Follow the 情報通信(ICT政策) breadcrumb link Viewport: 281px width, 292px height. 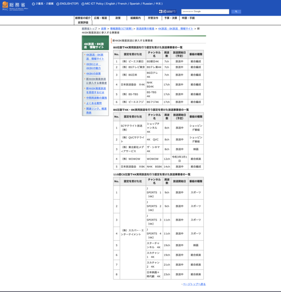pyautogui.click(x=121, y=29)
